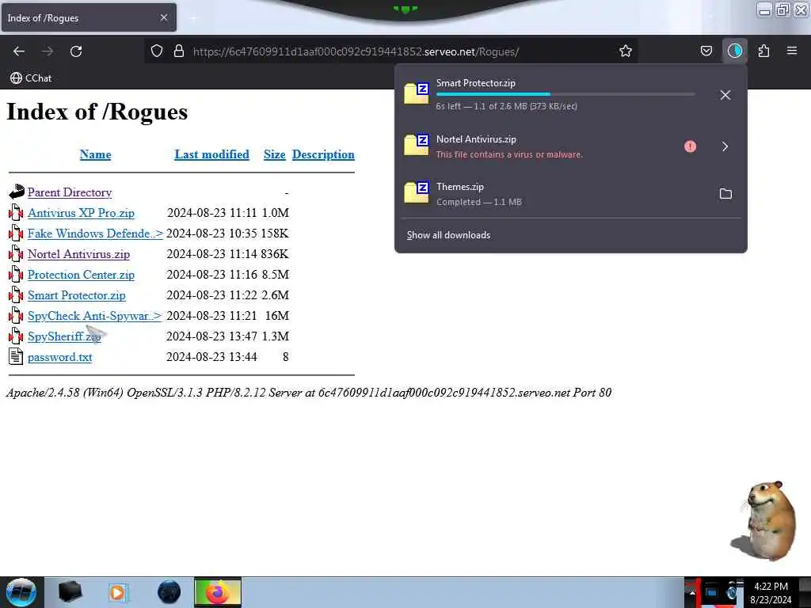Click the Smart Protector.zip download file icon
Image resolution: width=811 pixels, height=608 pixels.
(417, 93)
